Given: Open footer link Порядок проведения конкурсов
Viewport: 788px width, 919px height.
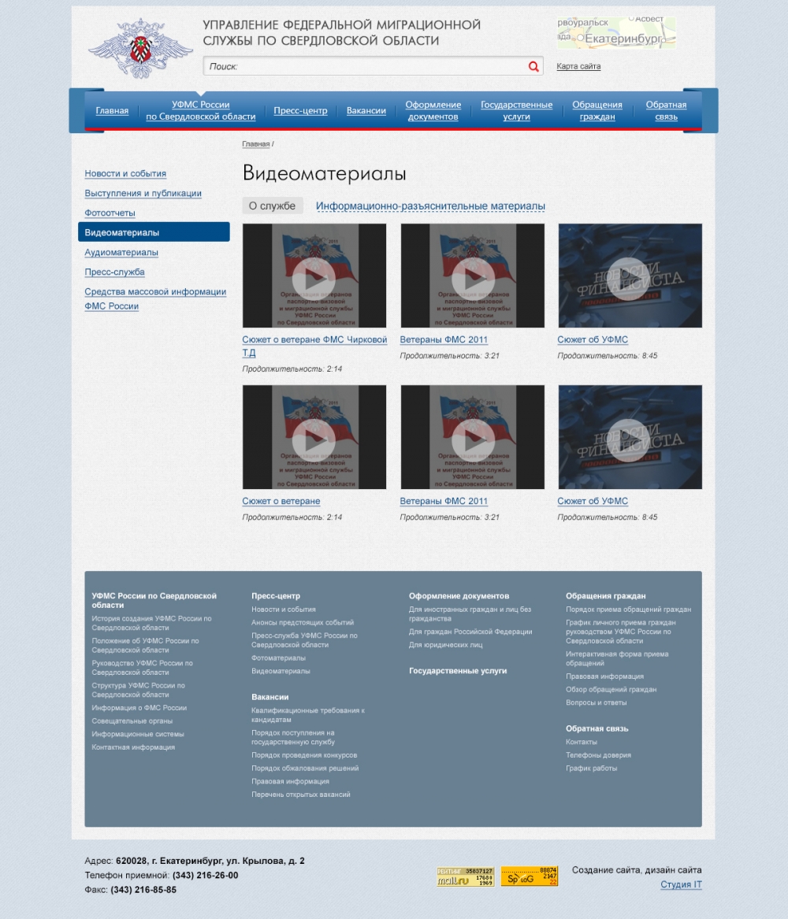Looking at the screenshot, I should tap(304, 755).
